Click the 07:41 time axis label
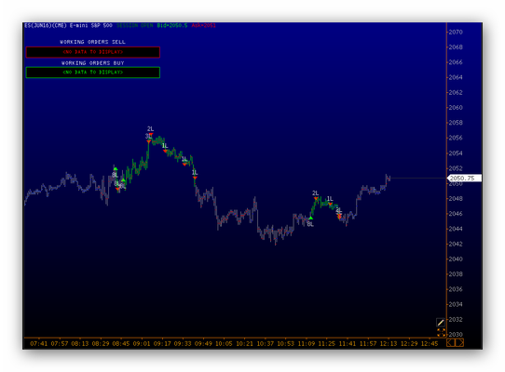Image resolution: width=505 pixels, height=372 pixels. [38, 344]
